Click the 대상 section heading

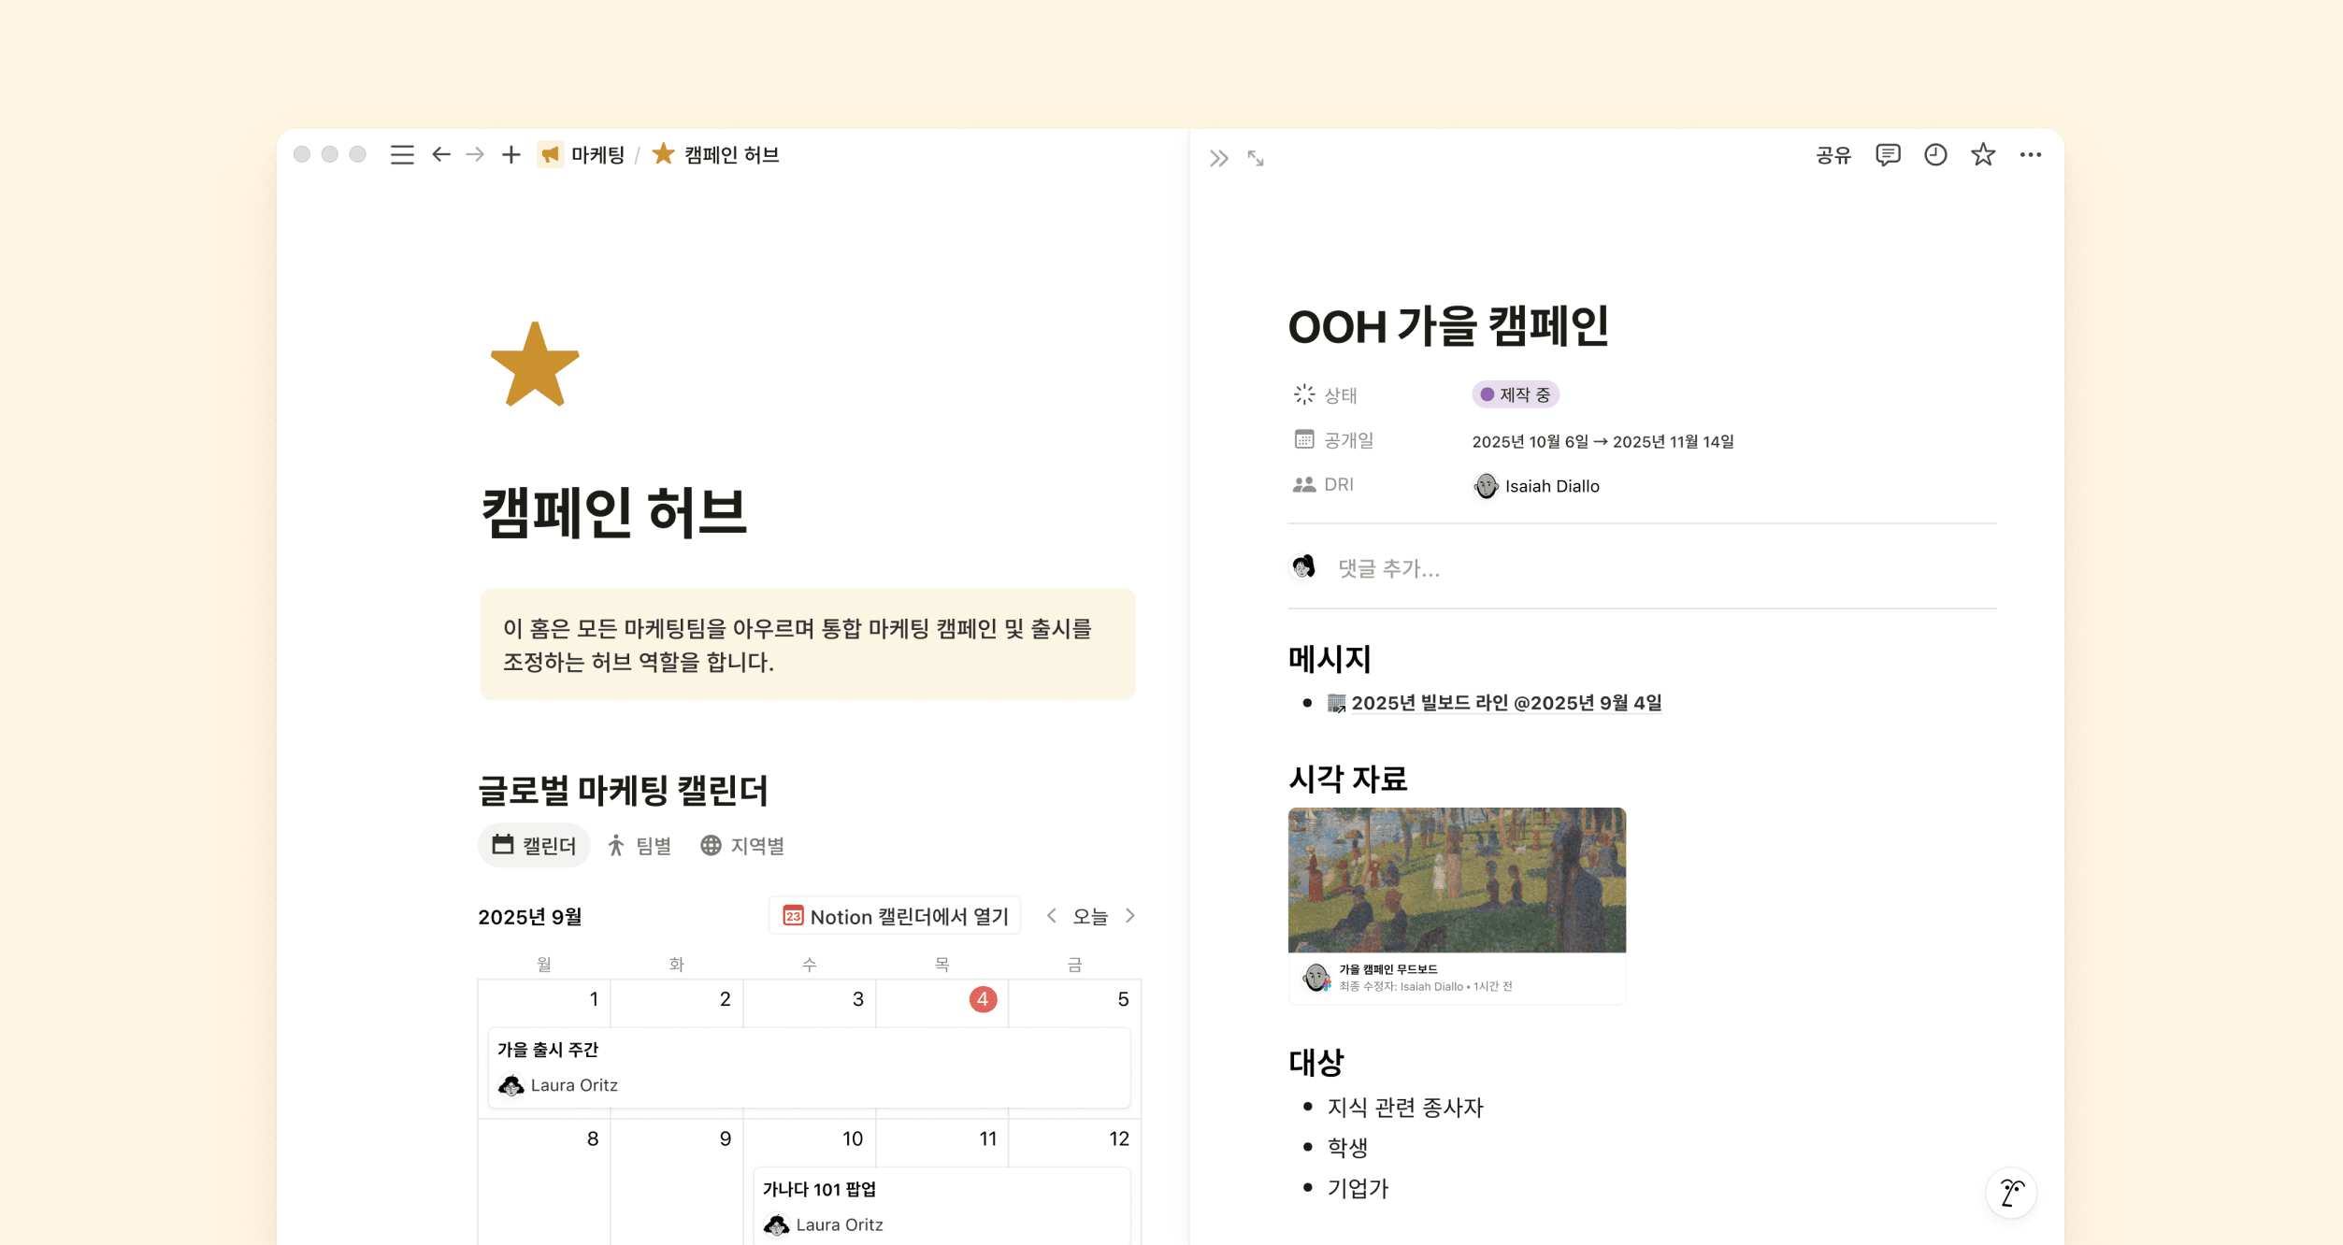(1315, 1063)
